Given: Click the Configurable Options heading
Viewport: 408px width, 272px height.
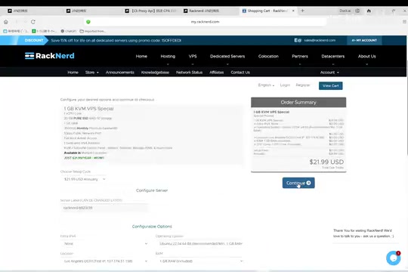Looking at the screenshot, I should pos(152,227).
